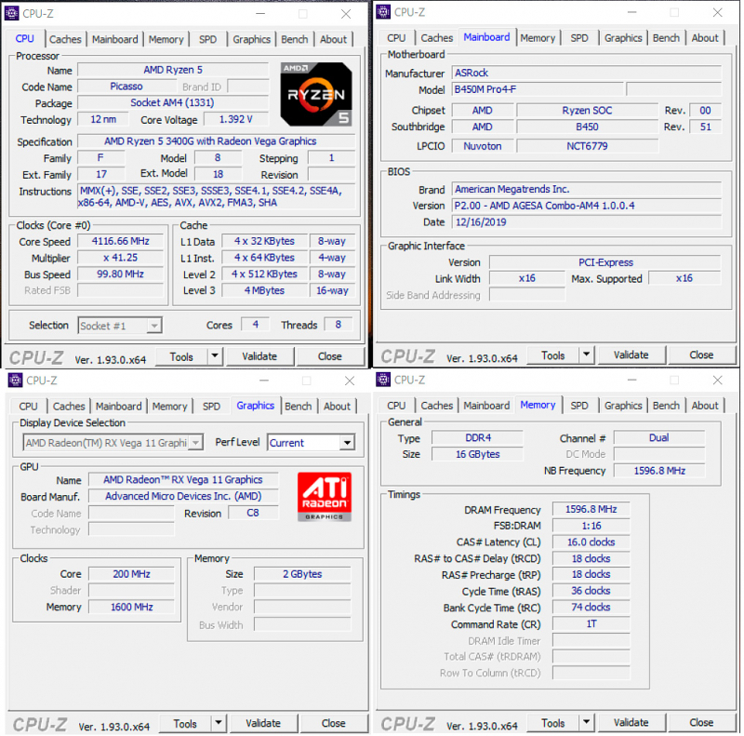Viewport: 744px width, 736px height.
Task: Open the Bench tab on the Mainboard window
Action: (666, 37)
